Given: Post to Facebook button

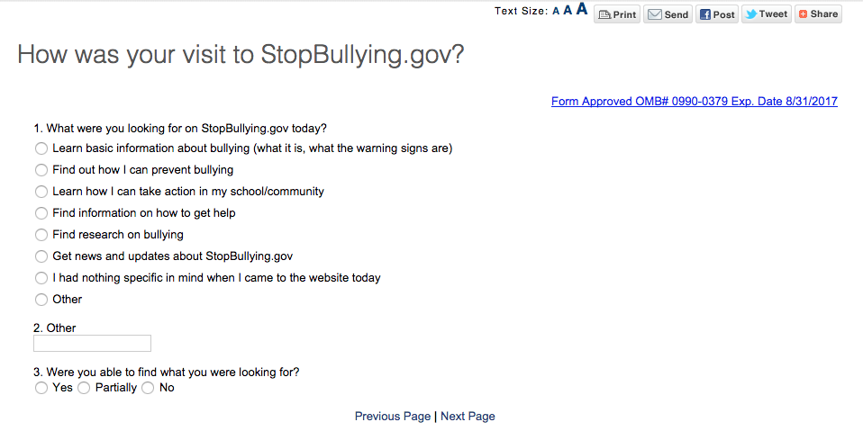Looking at the screenshot, I should [717, 14].
